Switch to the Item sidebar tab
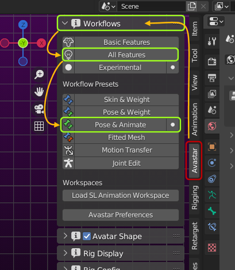The width and height of the screenshot is (235, 270). pyautogui.click(x=194, y=29)
